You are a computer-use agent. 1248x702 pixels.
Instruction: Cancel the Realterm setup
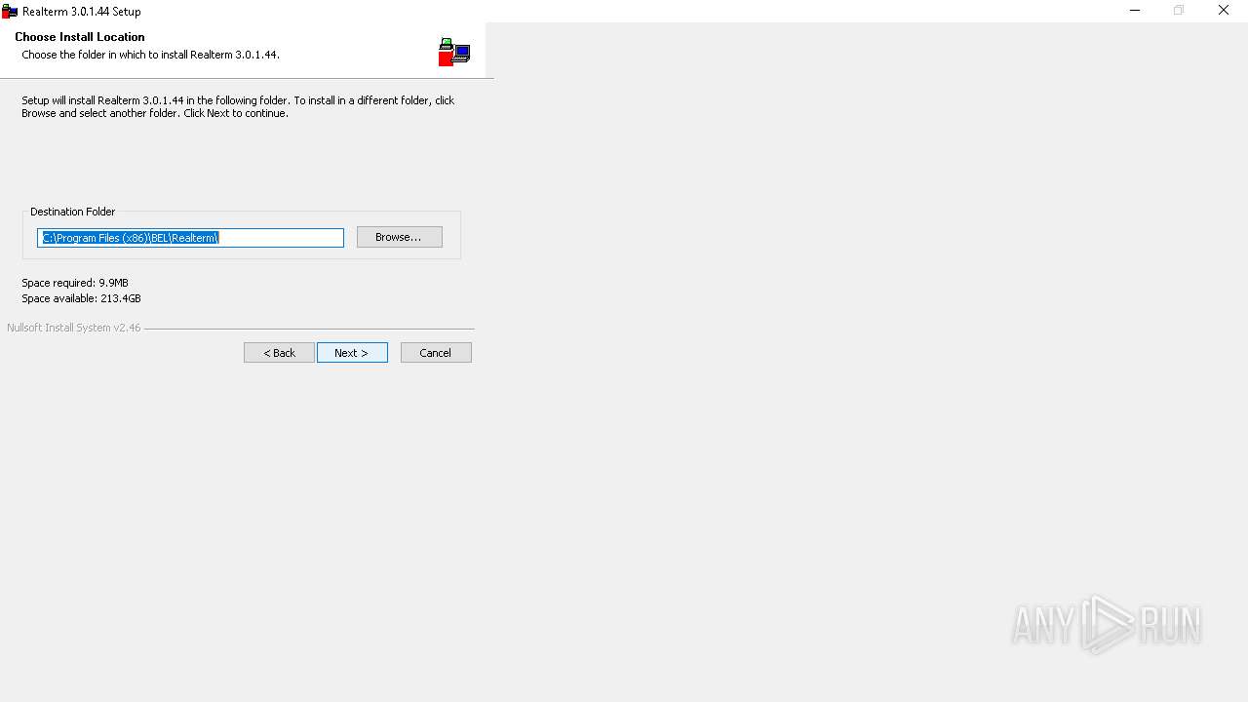click(x=436, y=353)
